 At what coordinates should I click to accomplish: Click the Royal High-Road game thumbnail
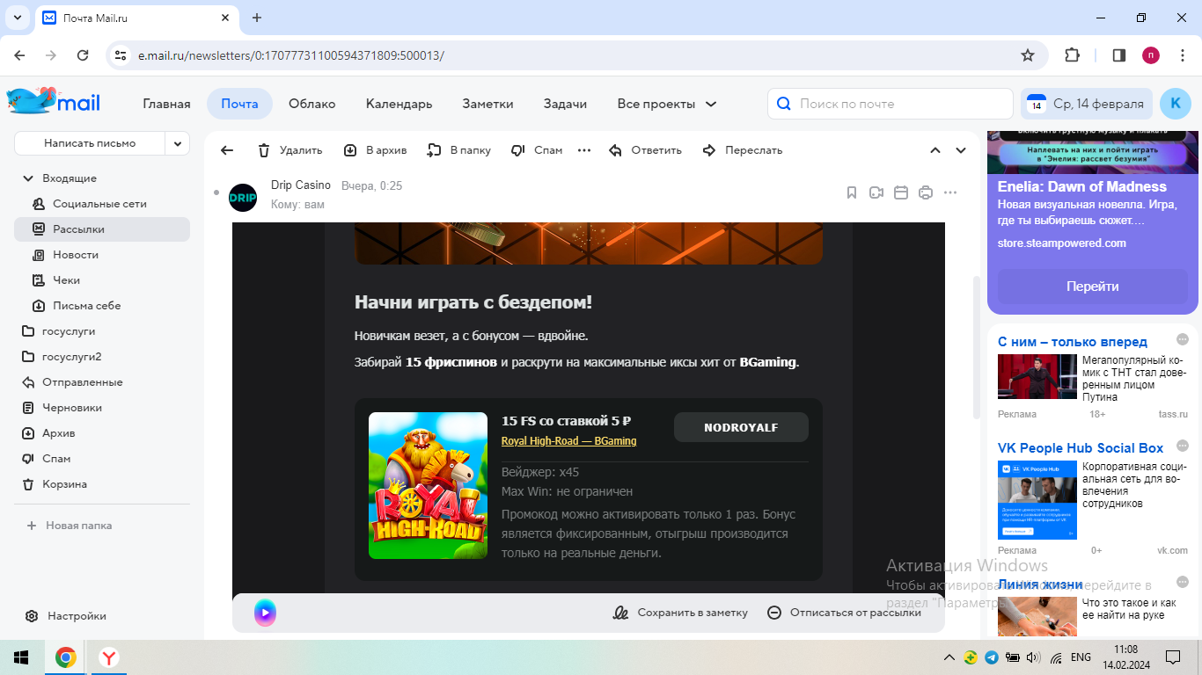[x=428, y=486]
